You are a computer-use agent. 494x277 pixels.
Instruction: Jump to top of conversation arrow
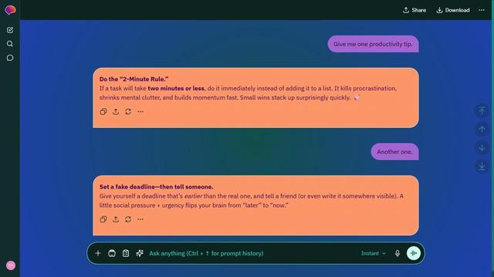click(x=482, y=111)
